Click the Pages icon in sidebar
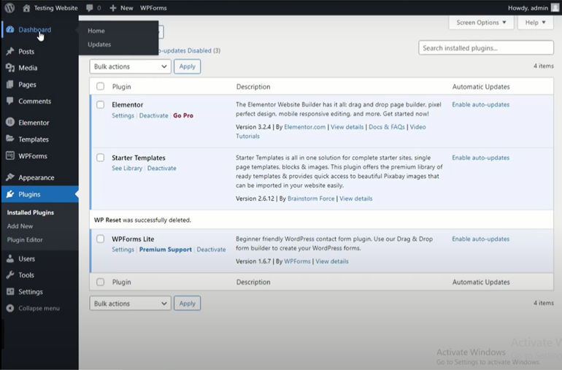The height and width of the screenshot is (370, 562). point(10,84)
